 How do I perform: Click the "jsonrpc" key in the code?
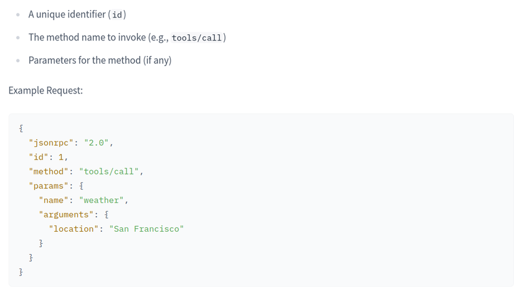point(51,143)
